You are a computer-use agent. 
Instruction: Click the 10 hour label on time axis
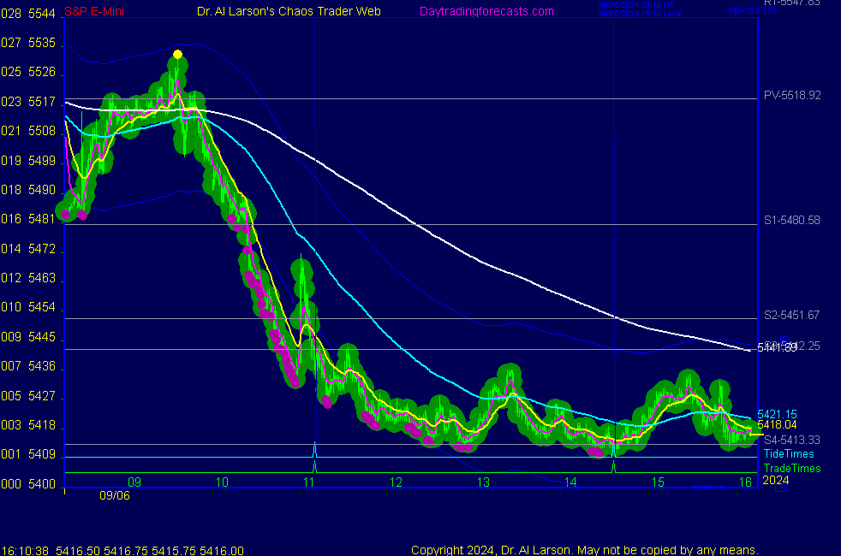[222, 482]
